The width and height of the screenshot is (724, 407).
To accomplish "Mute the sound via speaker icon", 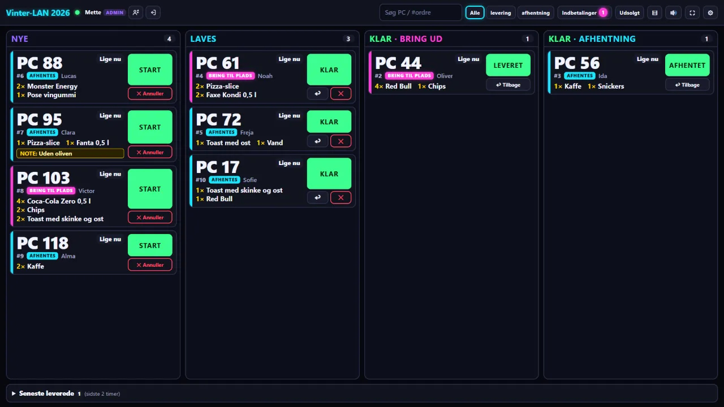I will coord(673,12).
